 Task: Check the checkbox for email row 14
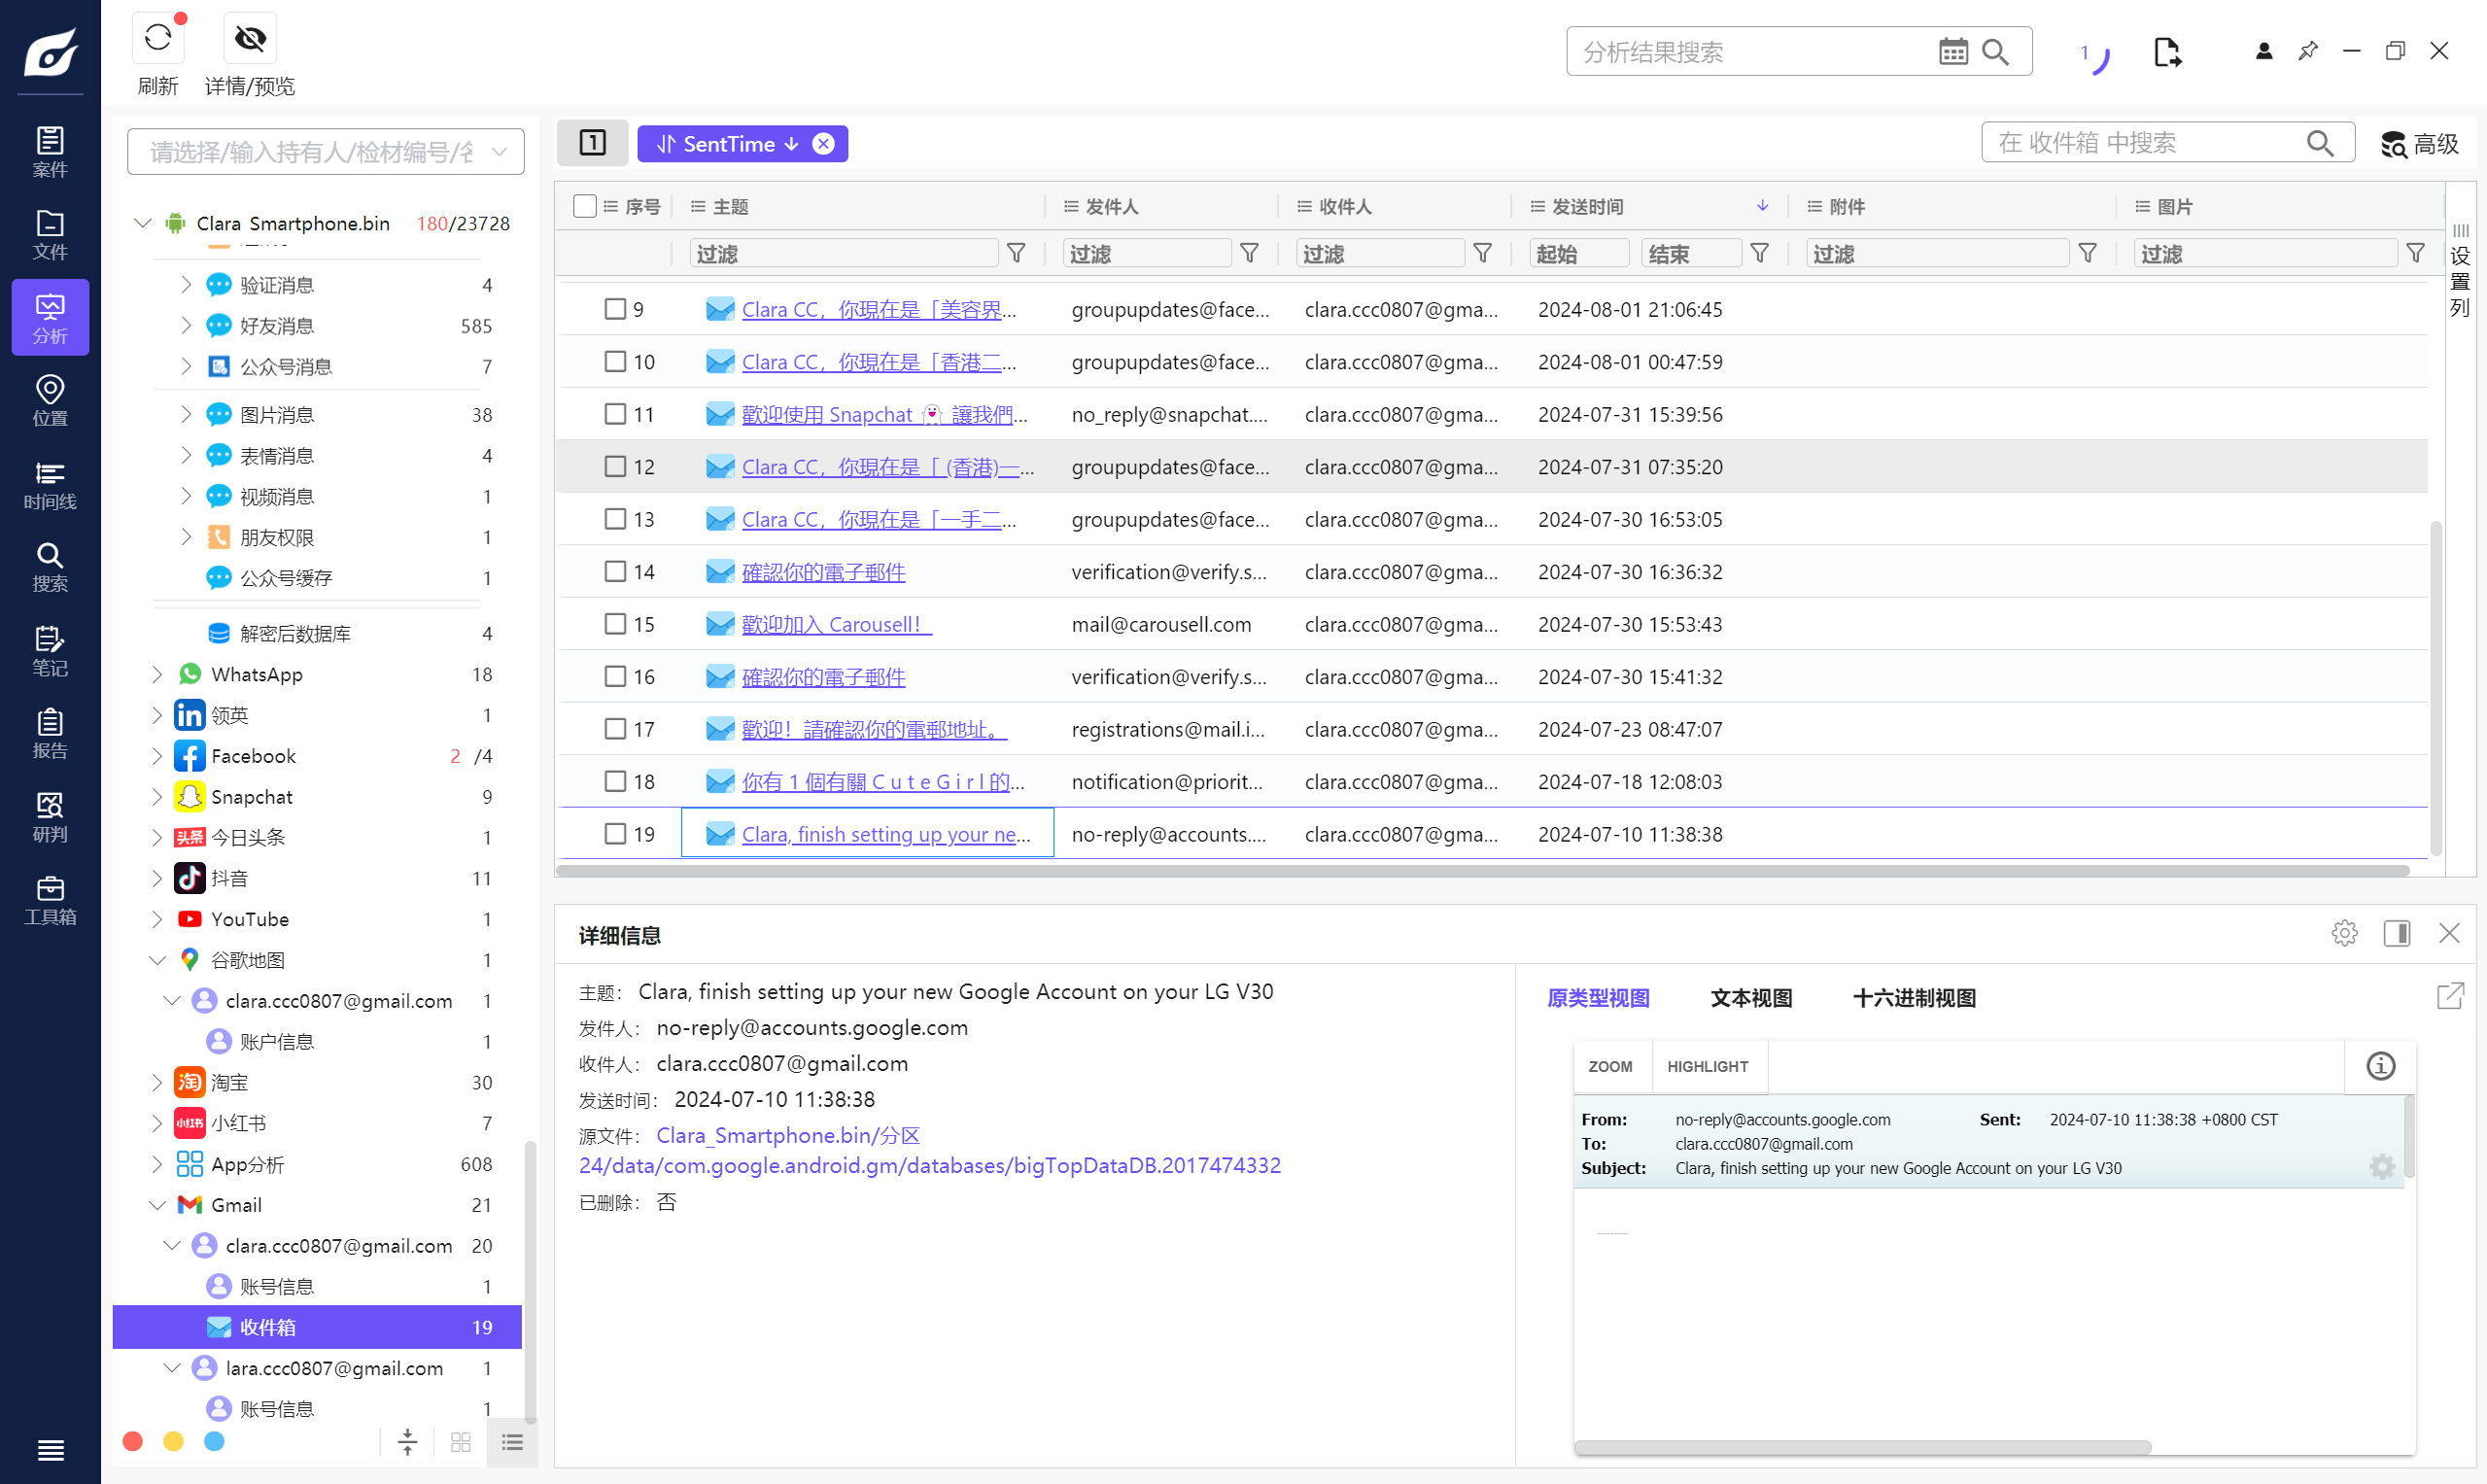coord(615,572)
